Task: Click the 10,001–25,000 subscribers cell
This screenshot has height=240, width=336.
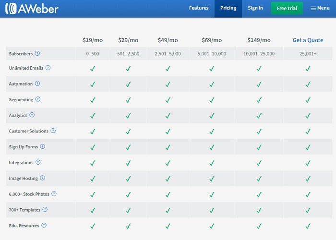Action: tap(259, 54)
